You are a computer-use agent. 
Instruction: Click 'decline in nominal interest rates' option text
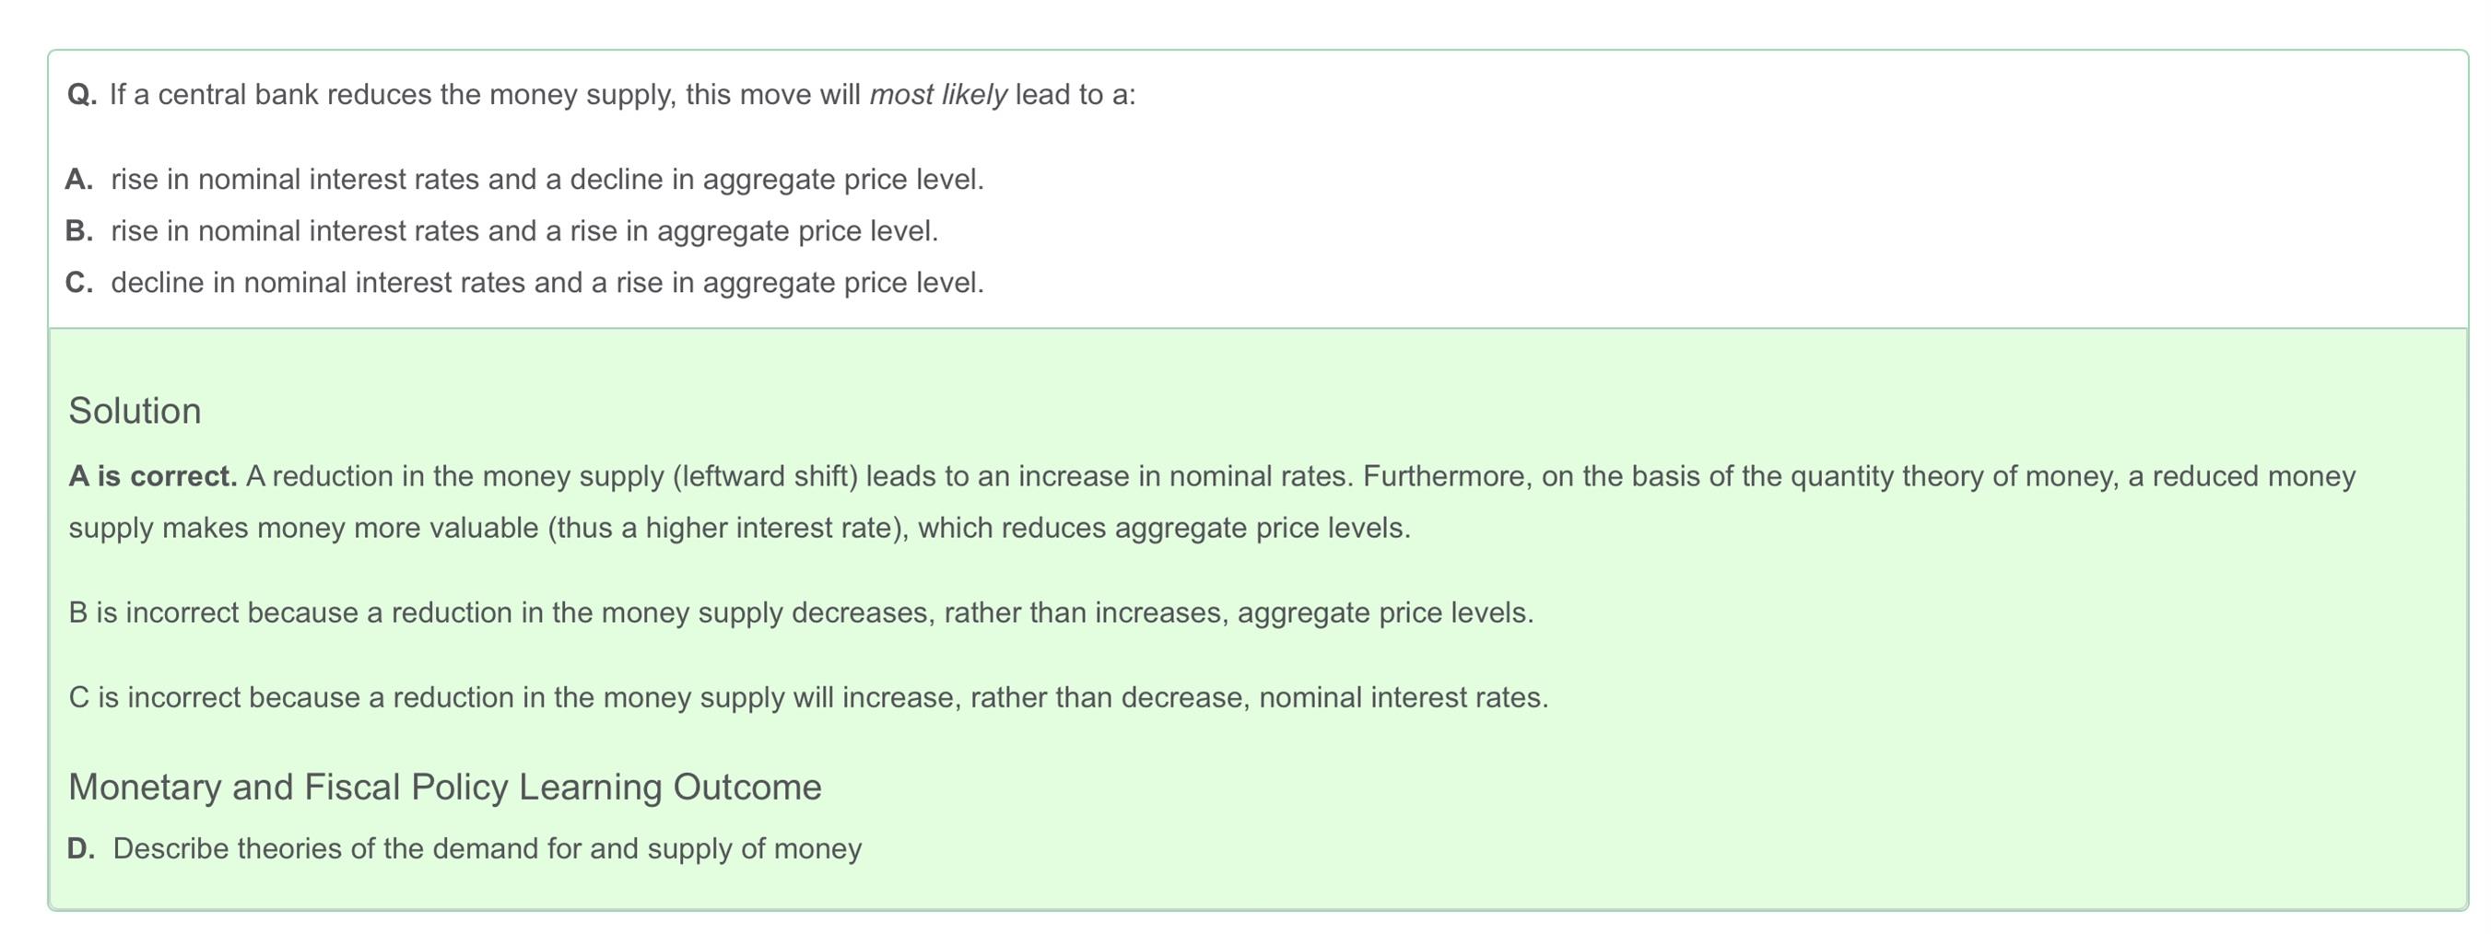pyautogui.click(x=318, y=283)
